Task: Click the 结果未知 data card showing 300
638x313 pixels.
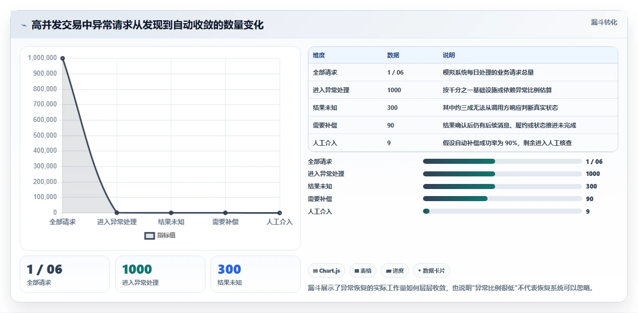Action: pos(255,274)
